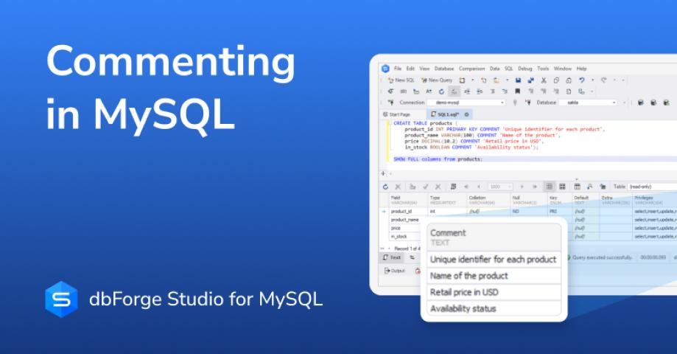The width and height of the screenshot is (677, 354).
Task: Click the bookmark icon in editor toolbar
Action: pyautogui.click(x=519, y=91)
